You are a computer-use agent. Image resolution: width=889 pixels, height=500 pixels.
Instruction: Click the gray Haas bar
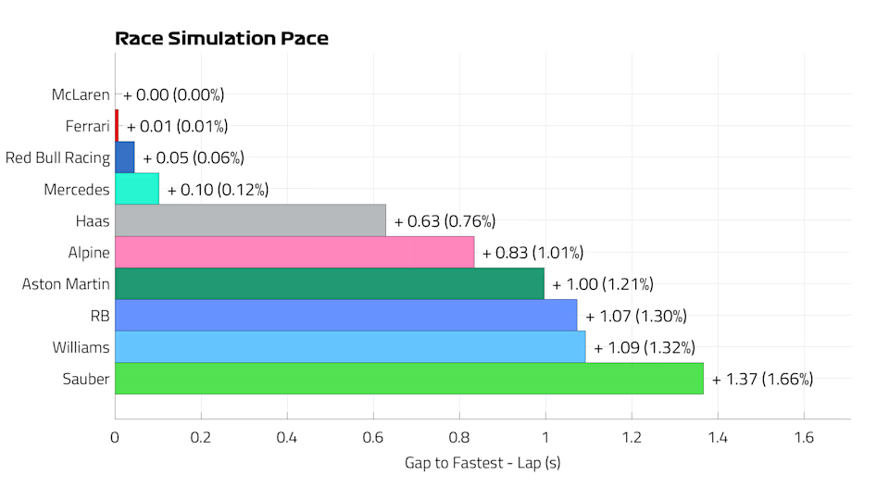pos(250,220)
